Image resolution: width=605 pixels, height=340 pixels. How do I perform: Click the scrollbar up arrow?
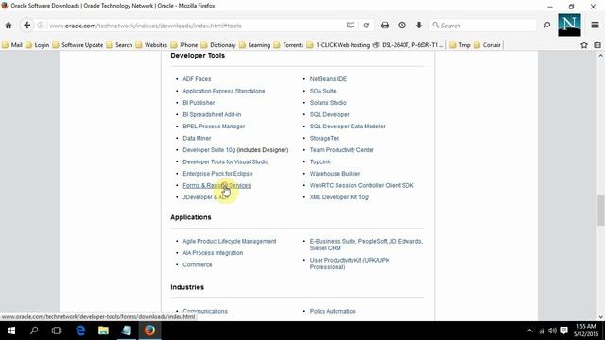pyautogui.click(x=601, y=56)
